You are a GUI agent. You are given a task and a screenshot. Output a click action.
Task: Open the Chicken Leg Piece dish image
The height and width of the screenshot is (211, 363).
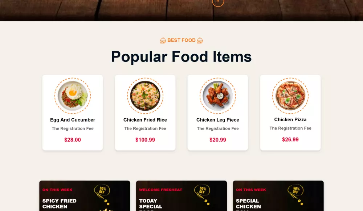[x=218, y=96]
